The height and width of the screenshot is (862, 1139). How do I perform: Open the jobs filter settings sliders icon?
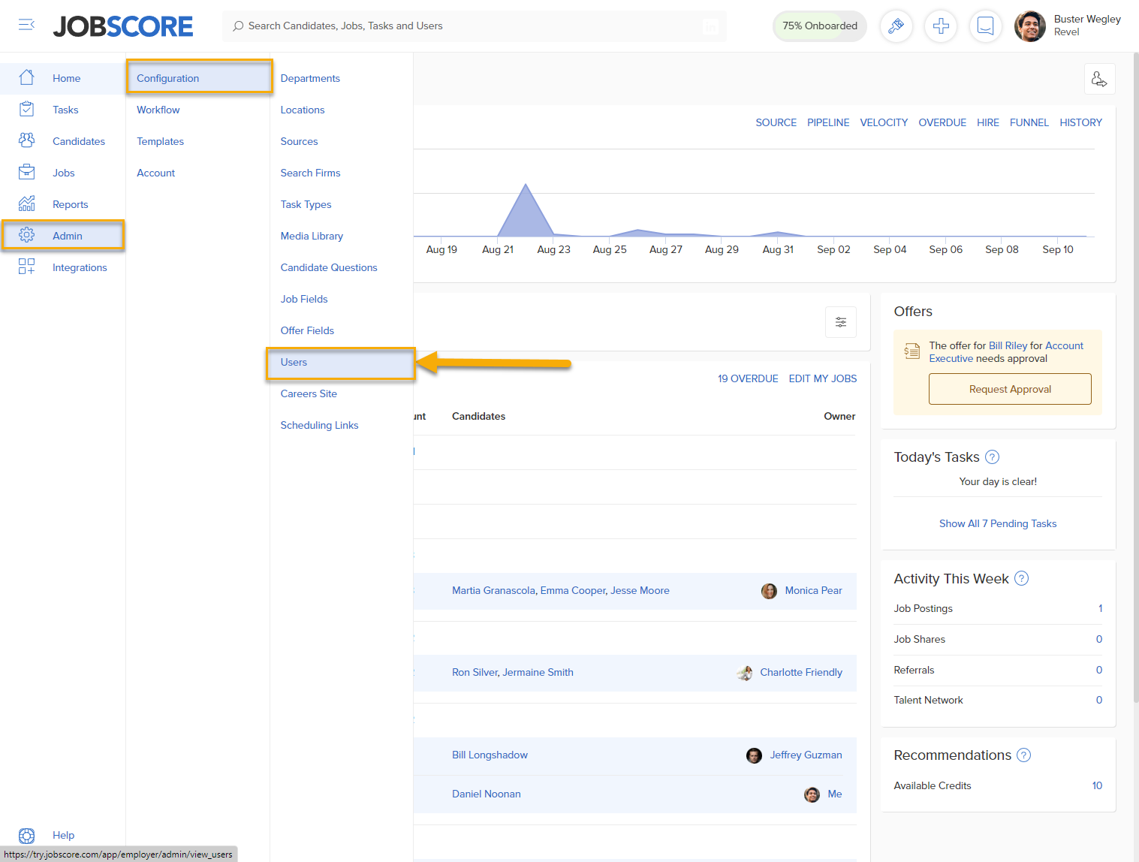pos(841,322)
